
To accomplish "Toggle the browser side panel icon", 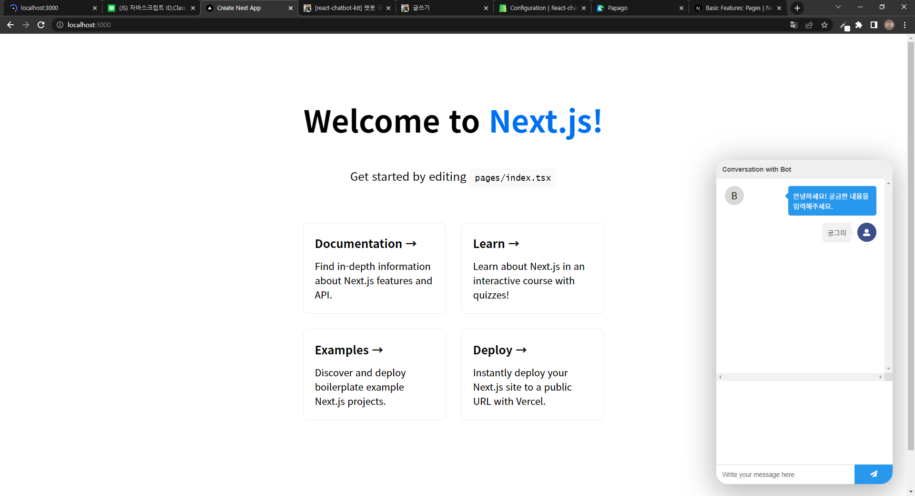I will [874, 25].
